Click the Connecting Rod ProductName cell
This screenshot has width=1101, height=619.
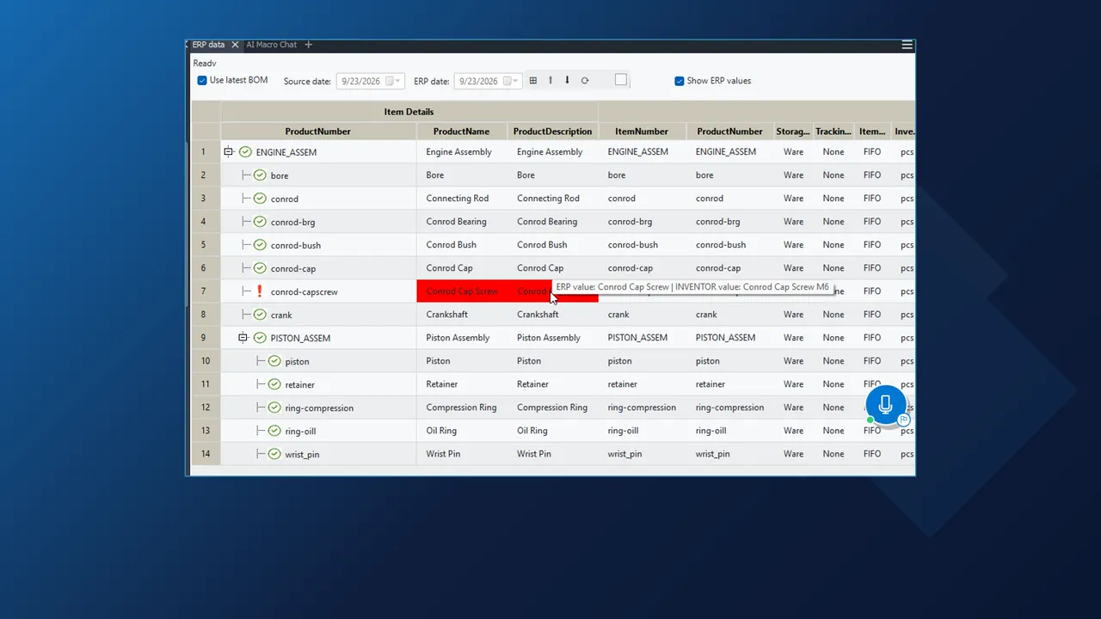click(x=462, y=199)
